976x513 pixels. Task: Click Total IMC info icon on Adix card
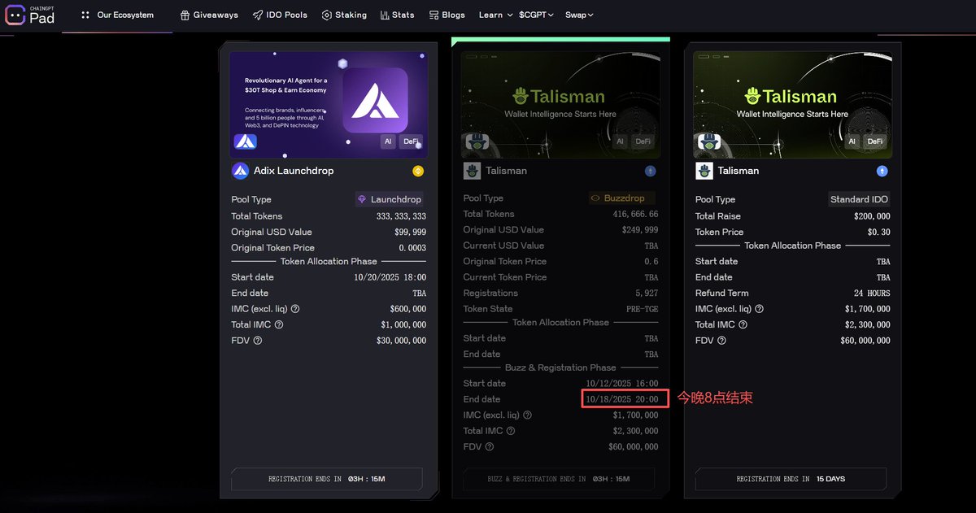pos(279,324)
